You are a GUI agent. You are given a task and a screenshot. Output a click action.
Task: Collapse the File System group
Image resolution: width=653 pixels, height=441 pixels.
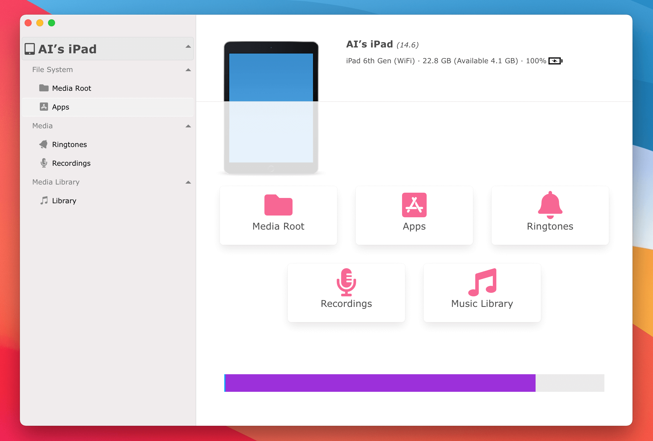point(188,70)
